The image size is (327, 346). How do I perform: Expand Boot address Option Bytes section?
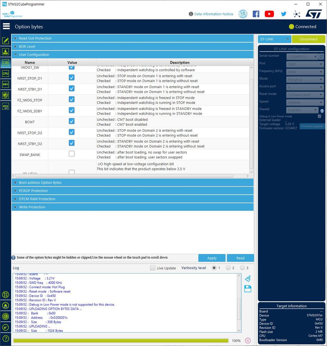pos(132,183)
